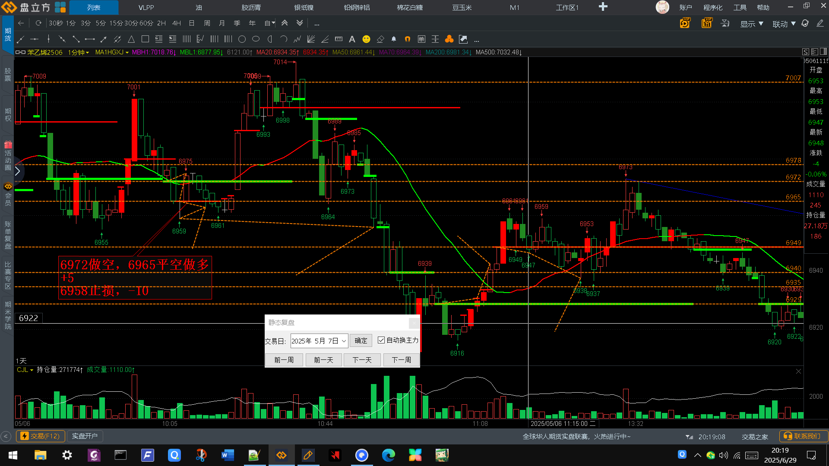This screenshot has width=829, height=466.
Task: Expand the 显示 dropdown menu
Action: pyautogui.click(x=752, y=24)
